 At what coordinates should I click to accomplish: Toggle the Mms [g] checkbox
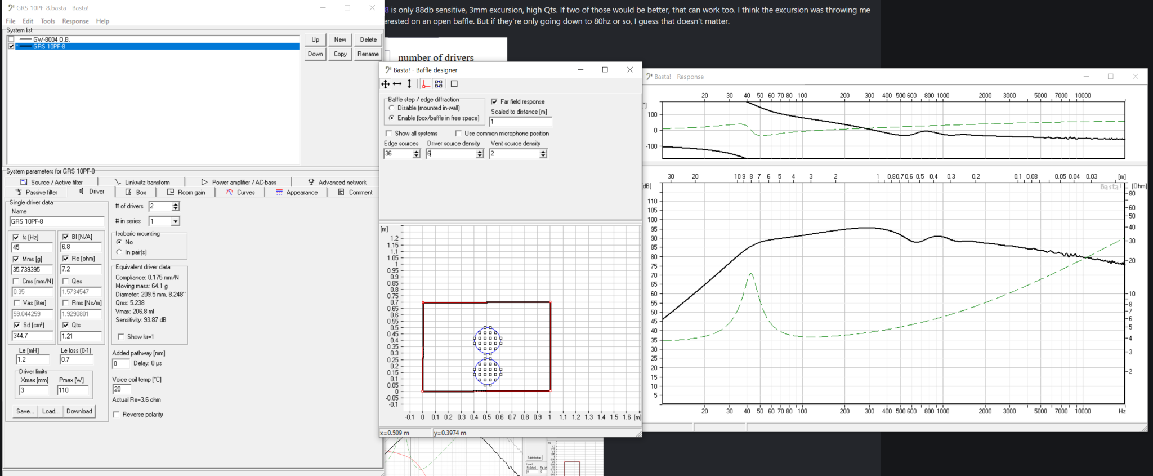(16, 259)
